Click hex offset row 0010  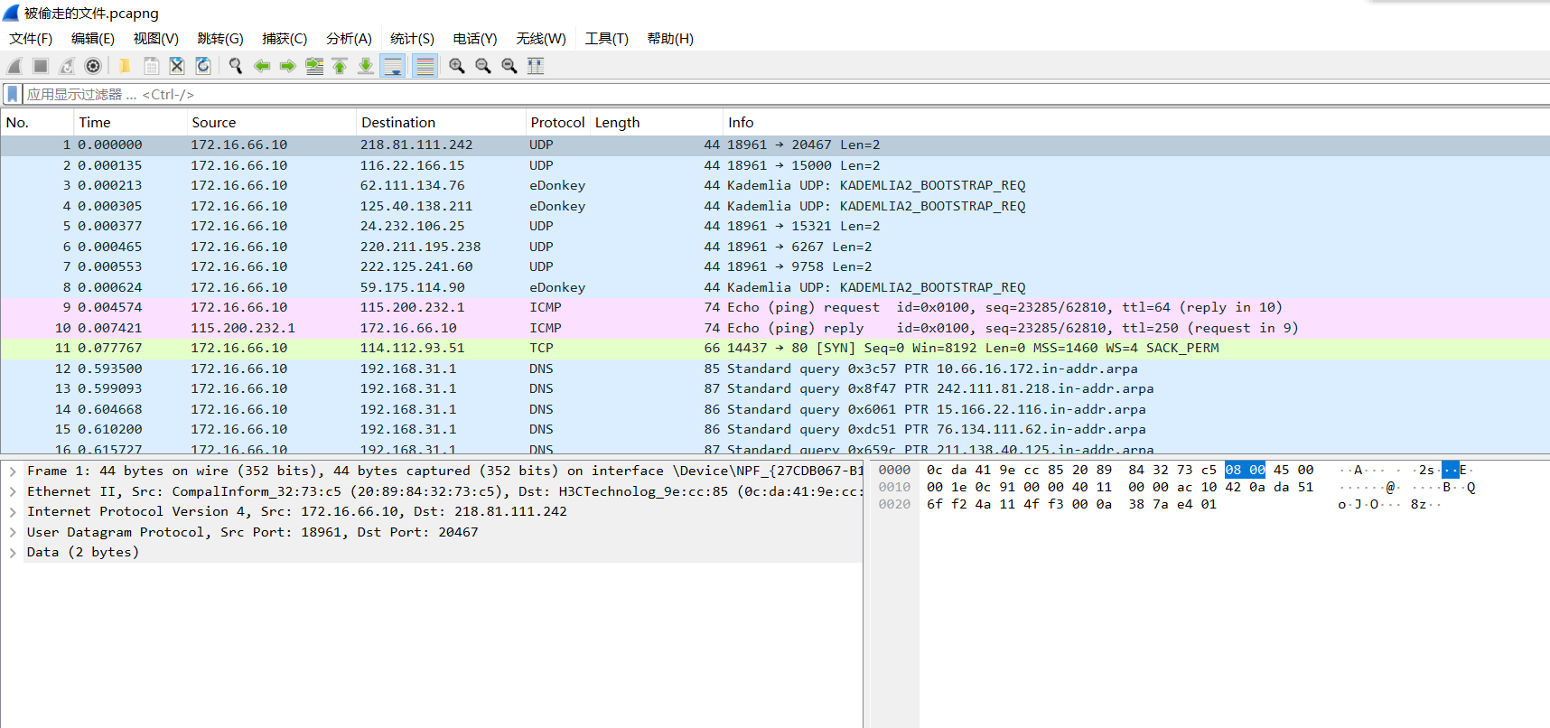tap(894, 487)
